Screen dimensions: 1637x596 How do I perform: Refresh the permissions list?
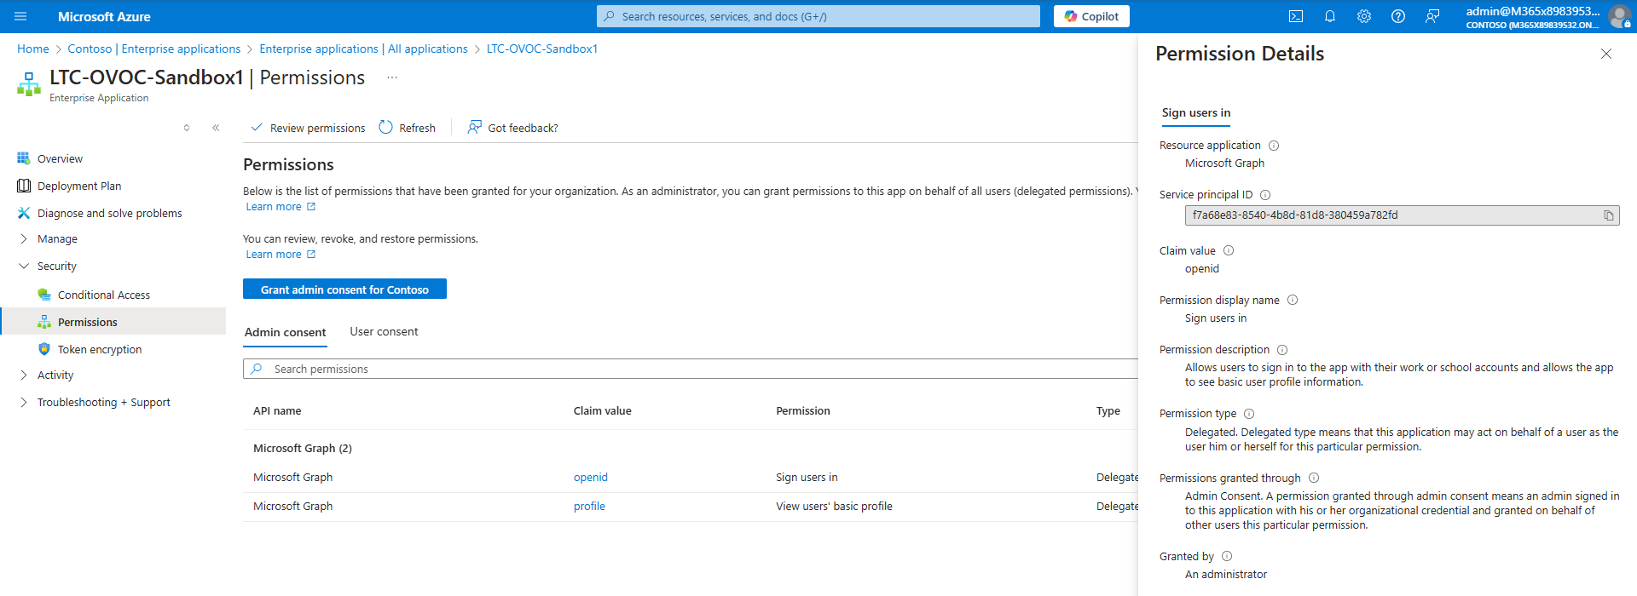[x=408, y=128]
